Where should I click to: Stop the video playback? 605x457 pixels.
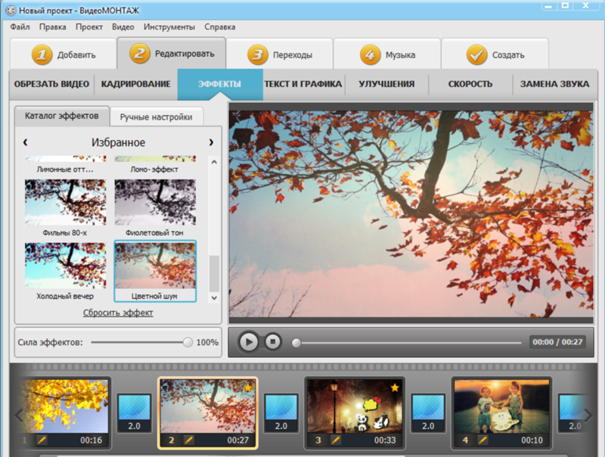[273, 341]
